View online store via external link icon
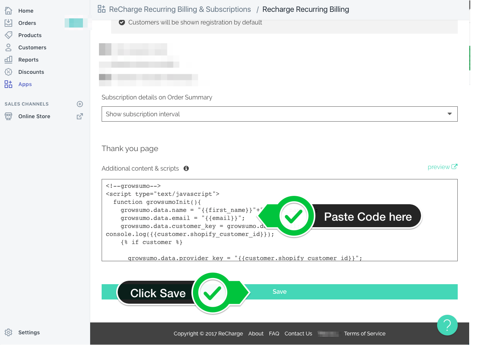The image size is (486, 345). [x=80, y=116]
